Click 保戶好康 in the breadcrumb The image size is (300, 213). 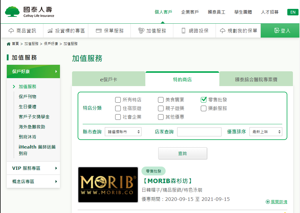[51, 44]
